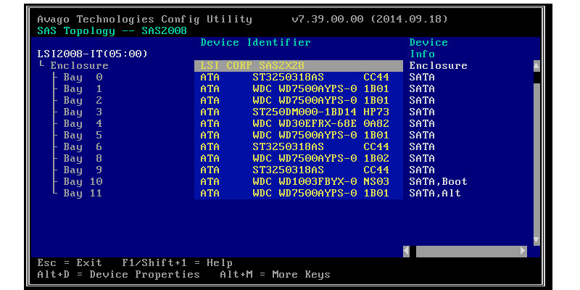
Task: Click the vertical scrollbar down arrow
Action: (536, 240)
